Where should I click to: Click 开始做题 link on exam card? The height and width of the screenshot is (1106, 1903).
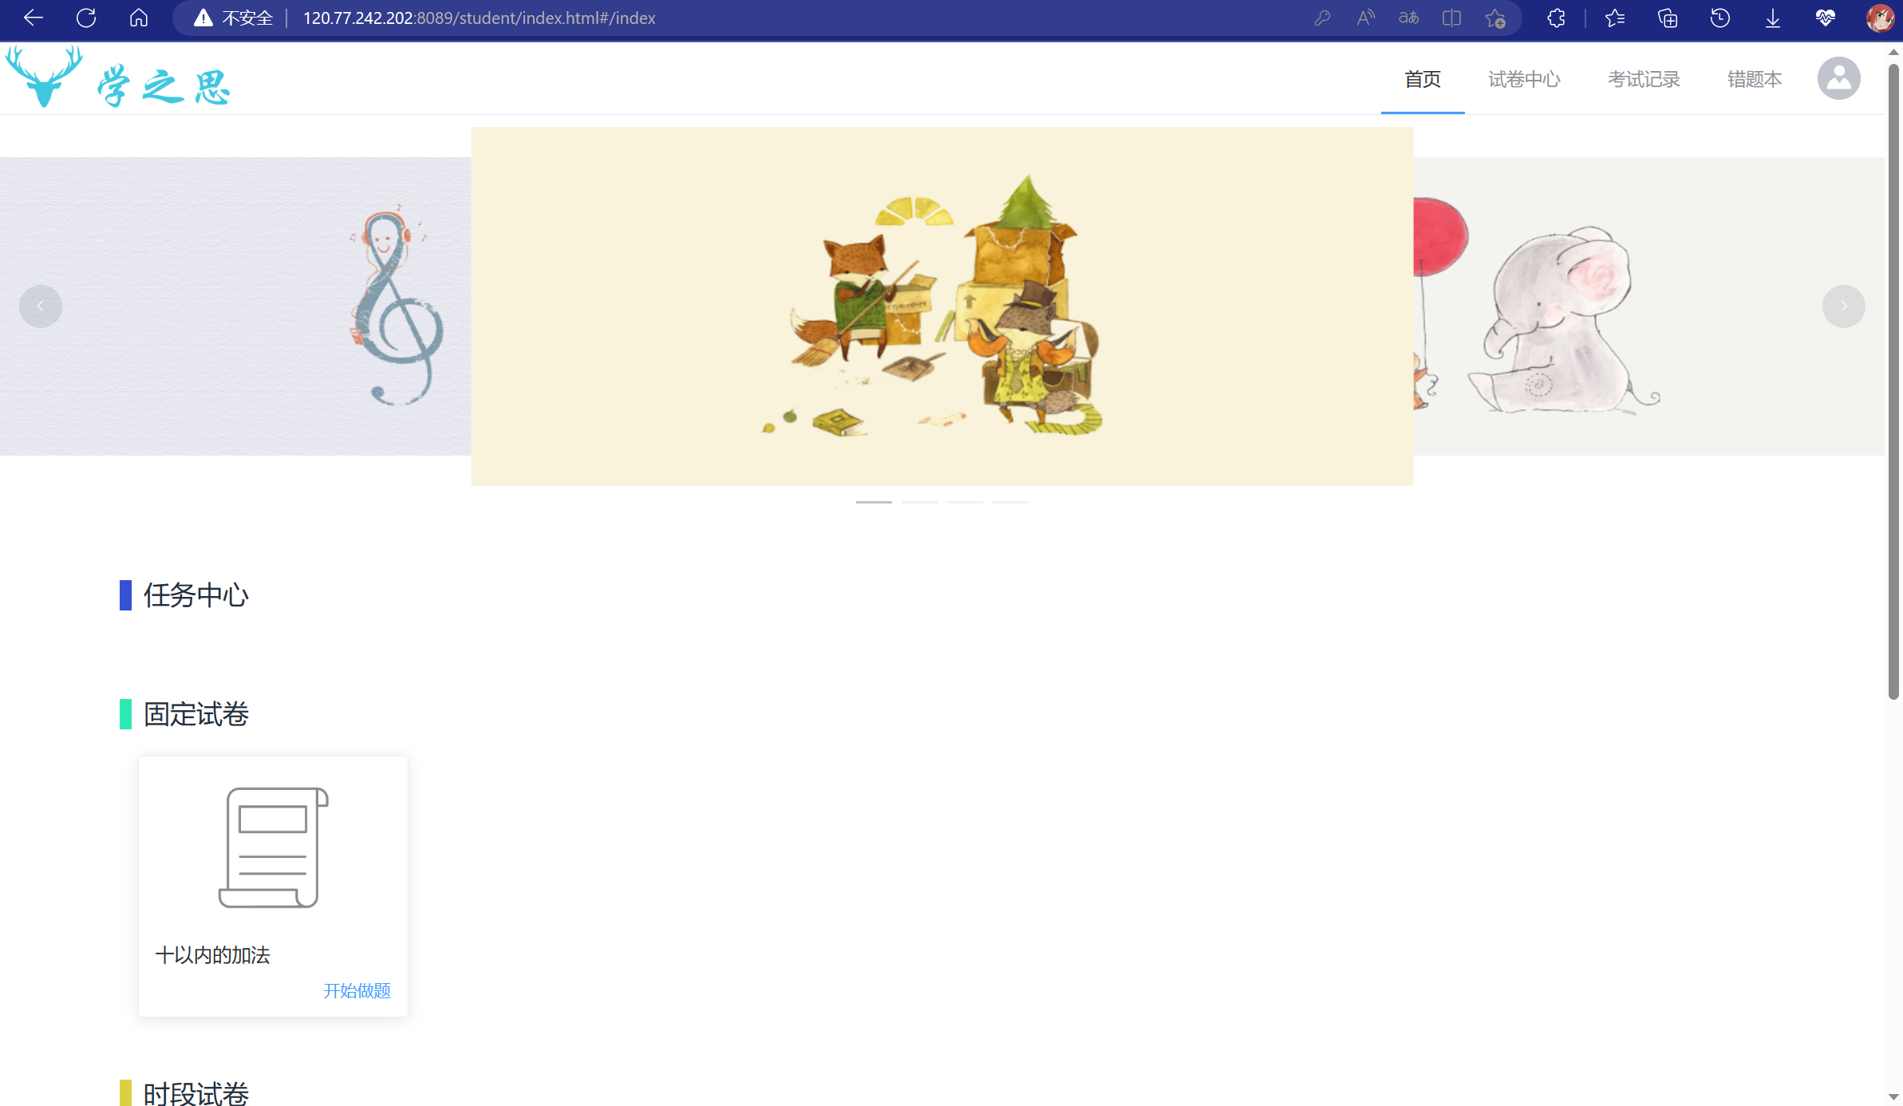[357, 990]
